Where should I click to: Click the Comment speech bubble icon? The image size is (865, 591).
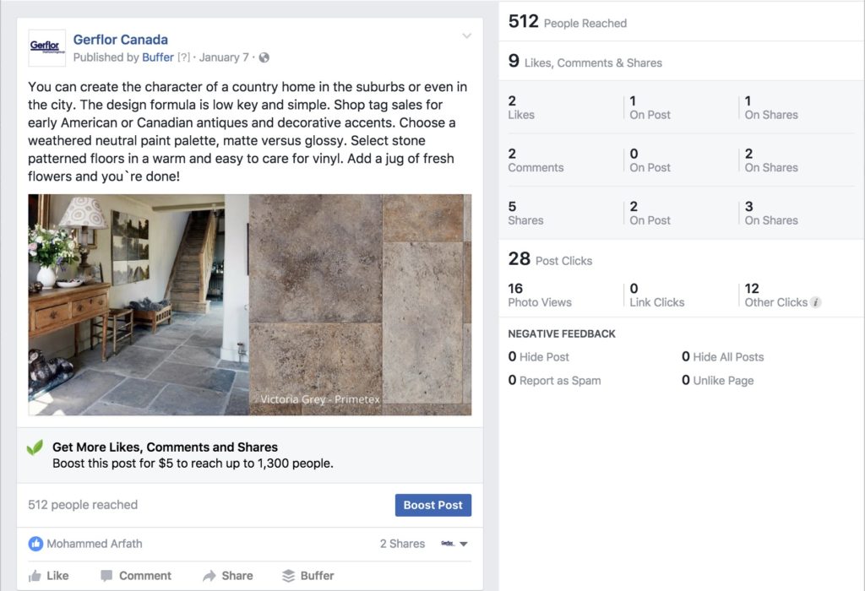click(x=106, y=576)
